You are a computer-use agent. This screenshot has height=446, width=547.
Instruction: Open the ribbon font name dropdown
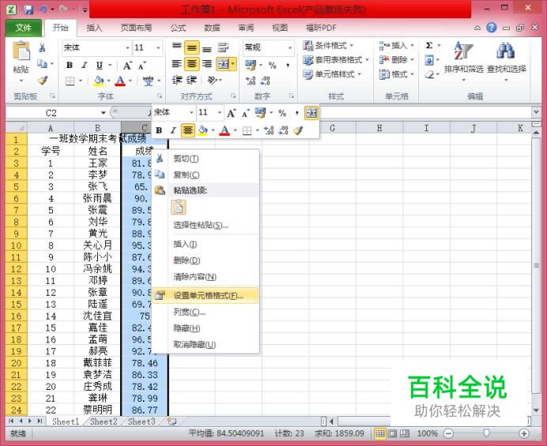tap(128, 47)
